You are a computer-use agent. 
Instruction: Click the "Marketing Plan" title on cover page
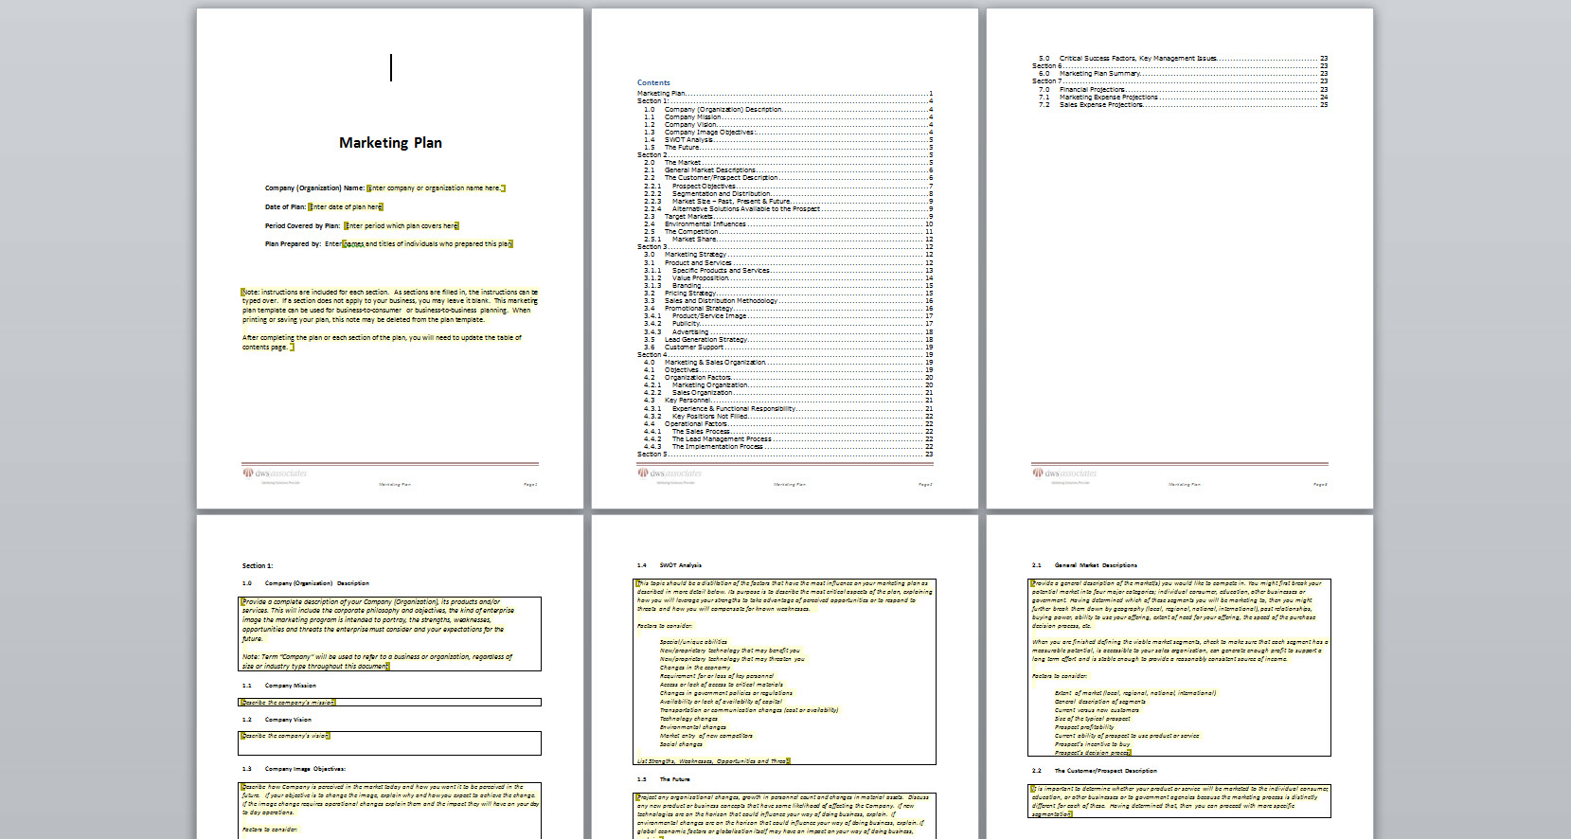point(390,143)
